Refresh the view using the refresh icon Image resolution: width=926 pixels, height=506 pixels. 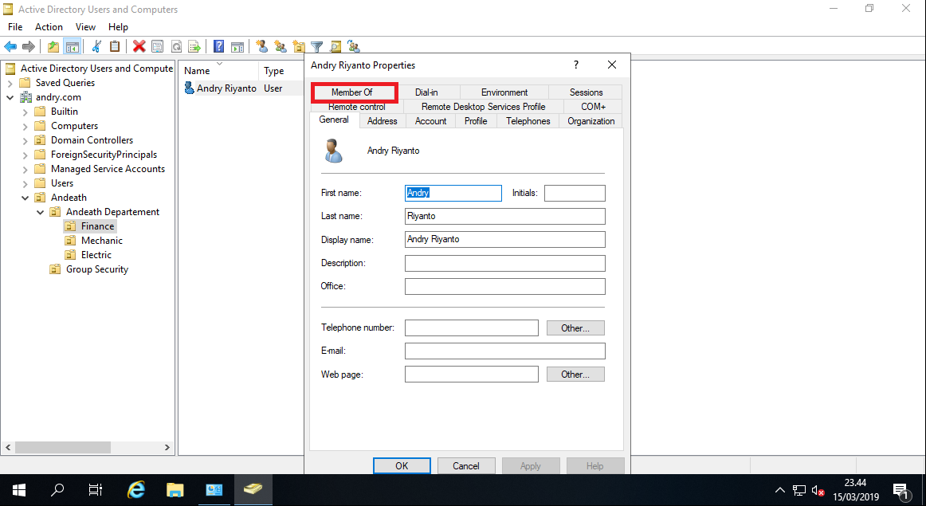coord(176,46)
